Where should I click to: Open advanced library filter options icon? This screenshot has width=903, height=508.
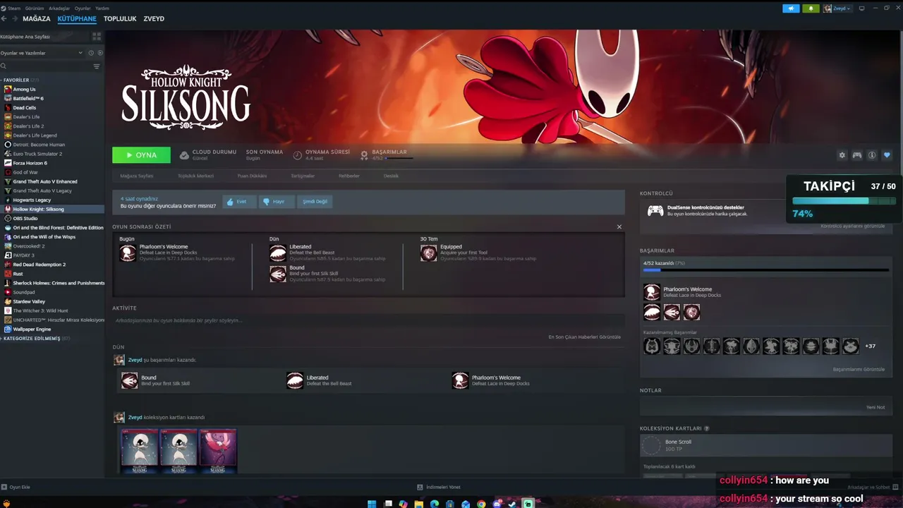[97, 66]
